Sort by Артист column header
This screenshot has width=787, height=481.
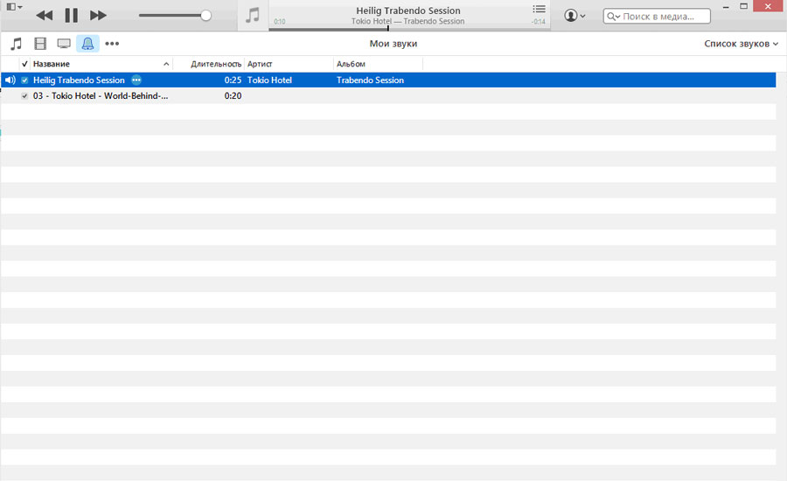(289, 64)
